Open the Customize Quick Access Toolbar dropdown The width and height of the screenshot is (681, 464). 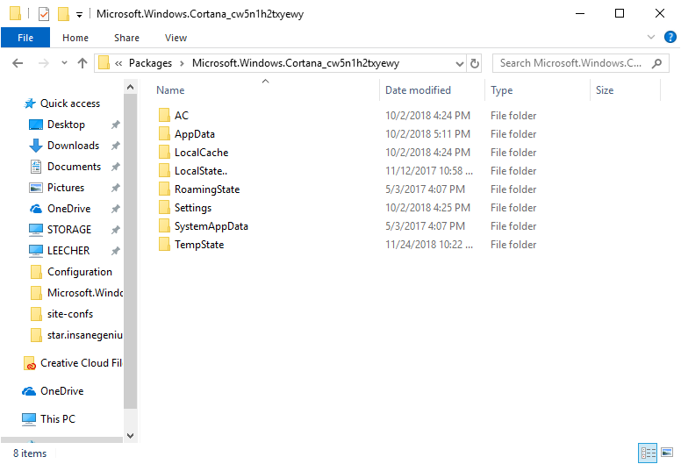pos(79,15)
